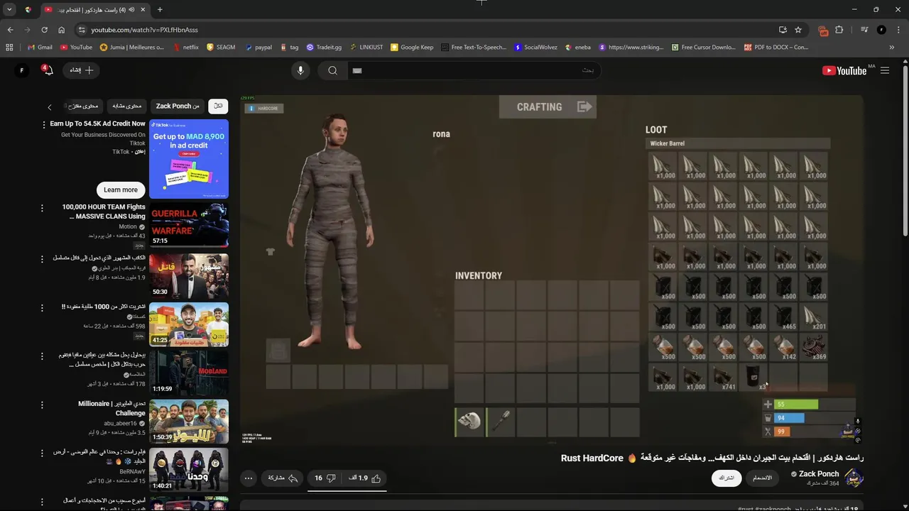Select the 'محتوى مشابه' related content chip
Viewport: 909px width, 511px height.
(x=127, y=106)
